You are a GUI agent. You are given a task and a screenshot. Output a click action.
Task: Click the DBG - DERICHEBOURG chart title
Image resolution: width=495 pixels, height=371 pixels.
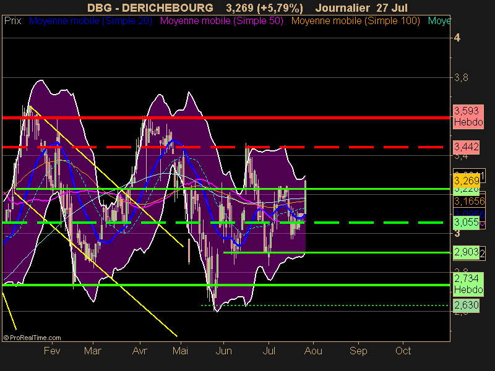coord(150,8)
